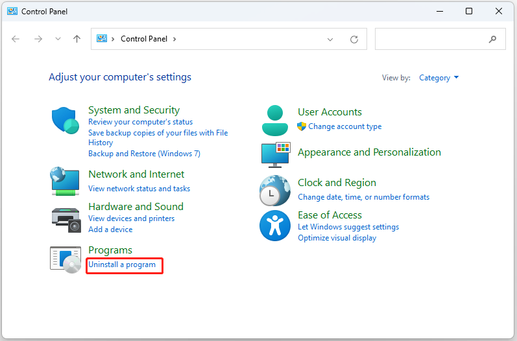Click the search magnifier icon
The image size is (517, 341).
[492, 39]
